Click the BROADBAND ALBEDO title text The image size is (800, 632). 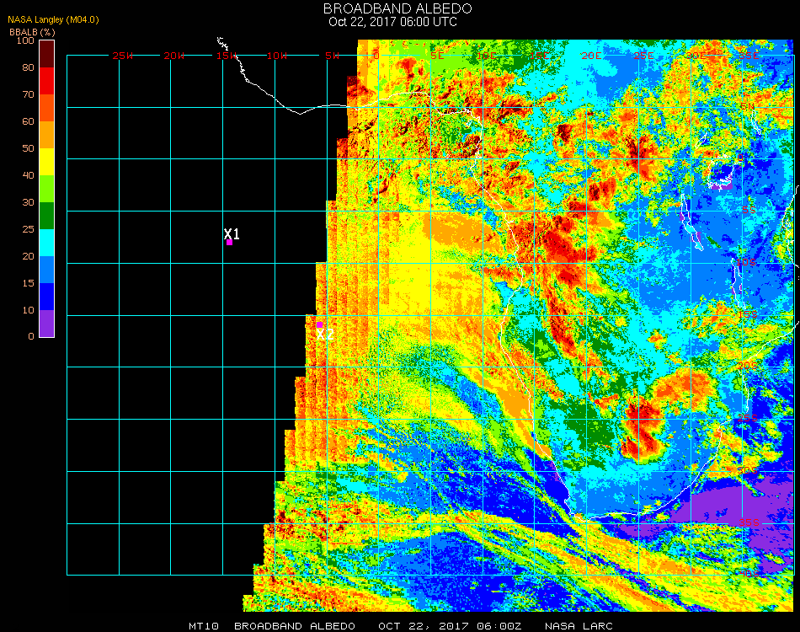point(398,8)
